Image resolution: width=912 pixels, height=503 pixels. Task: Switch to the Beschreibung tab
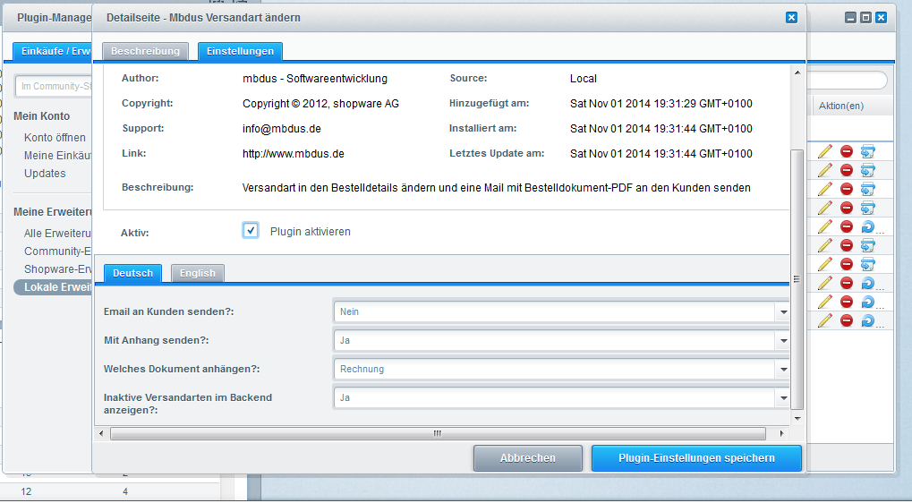coord(146,51)
